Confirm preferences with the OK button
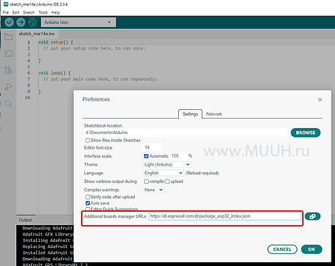The height and width of the screenshot is (266, 335). pyautogui.click(x=312, y=249)
